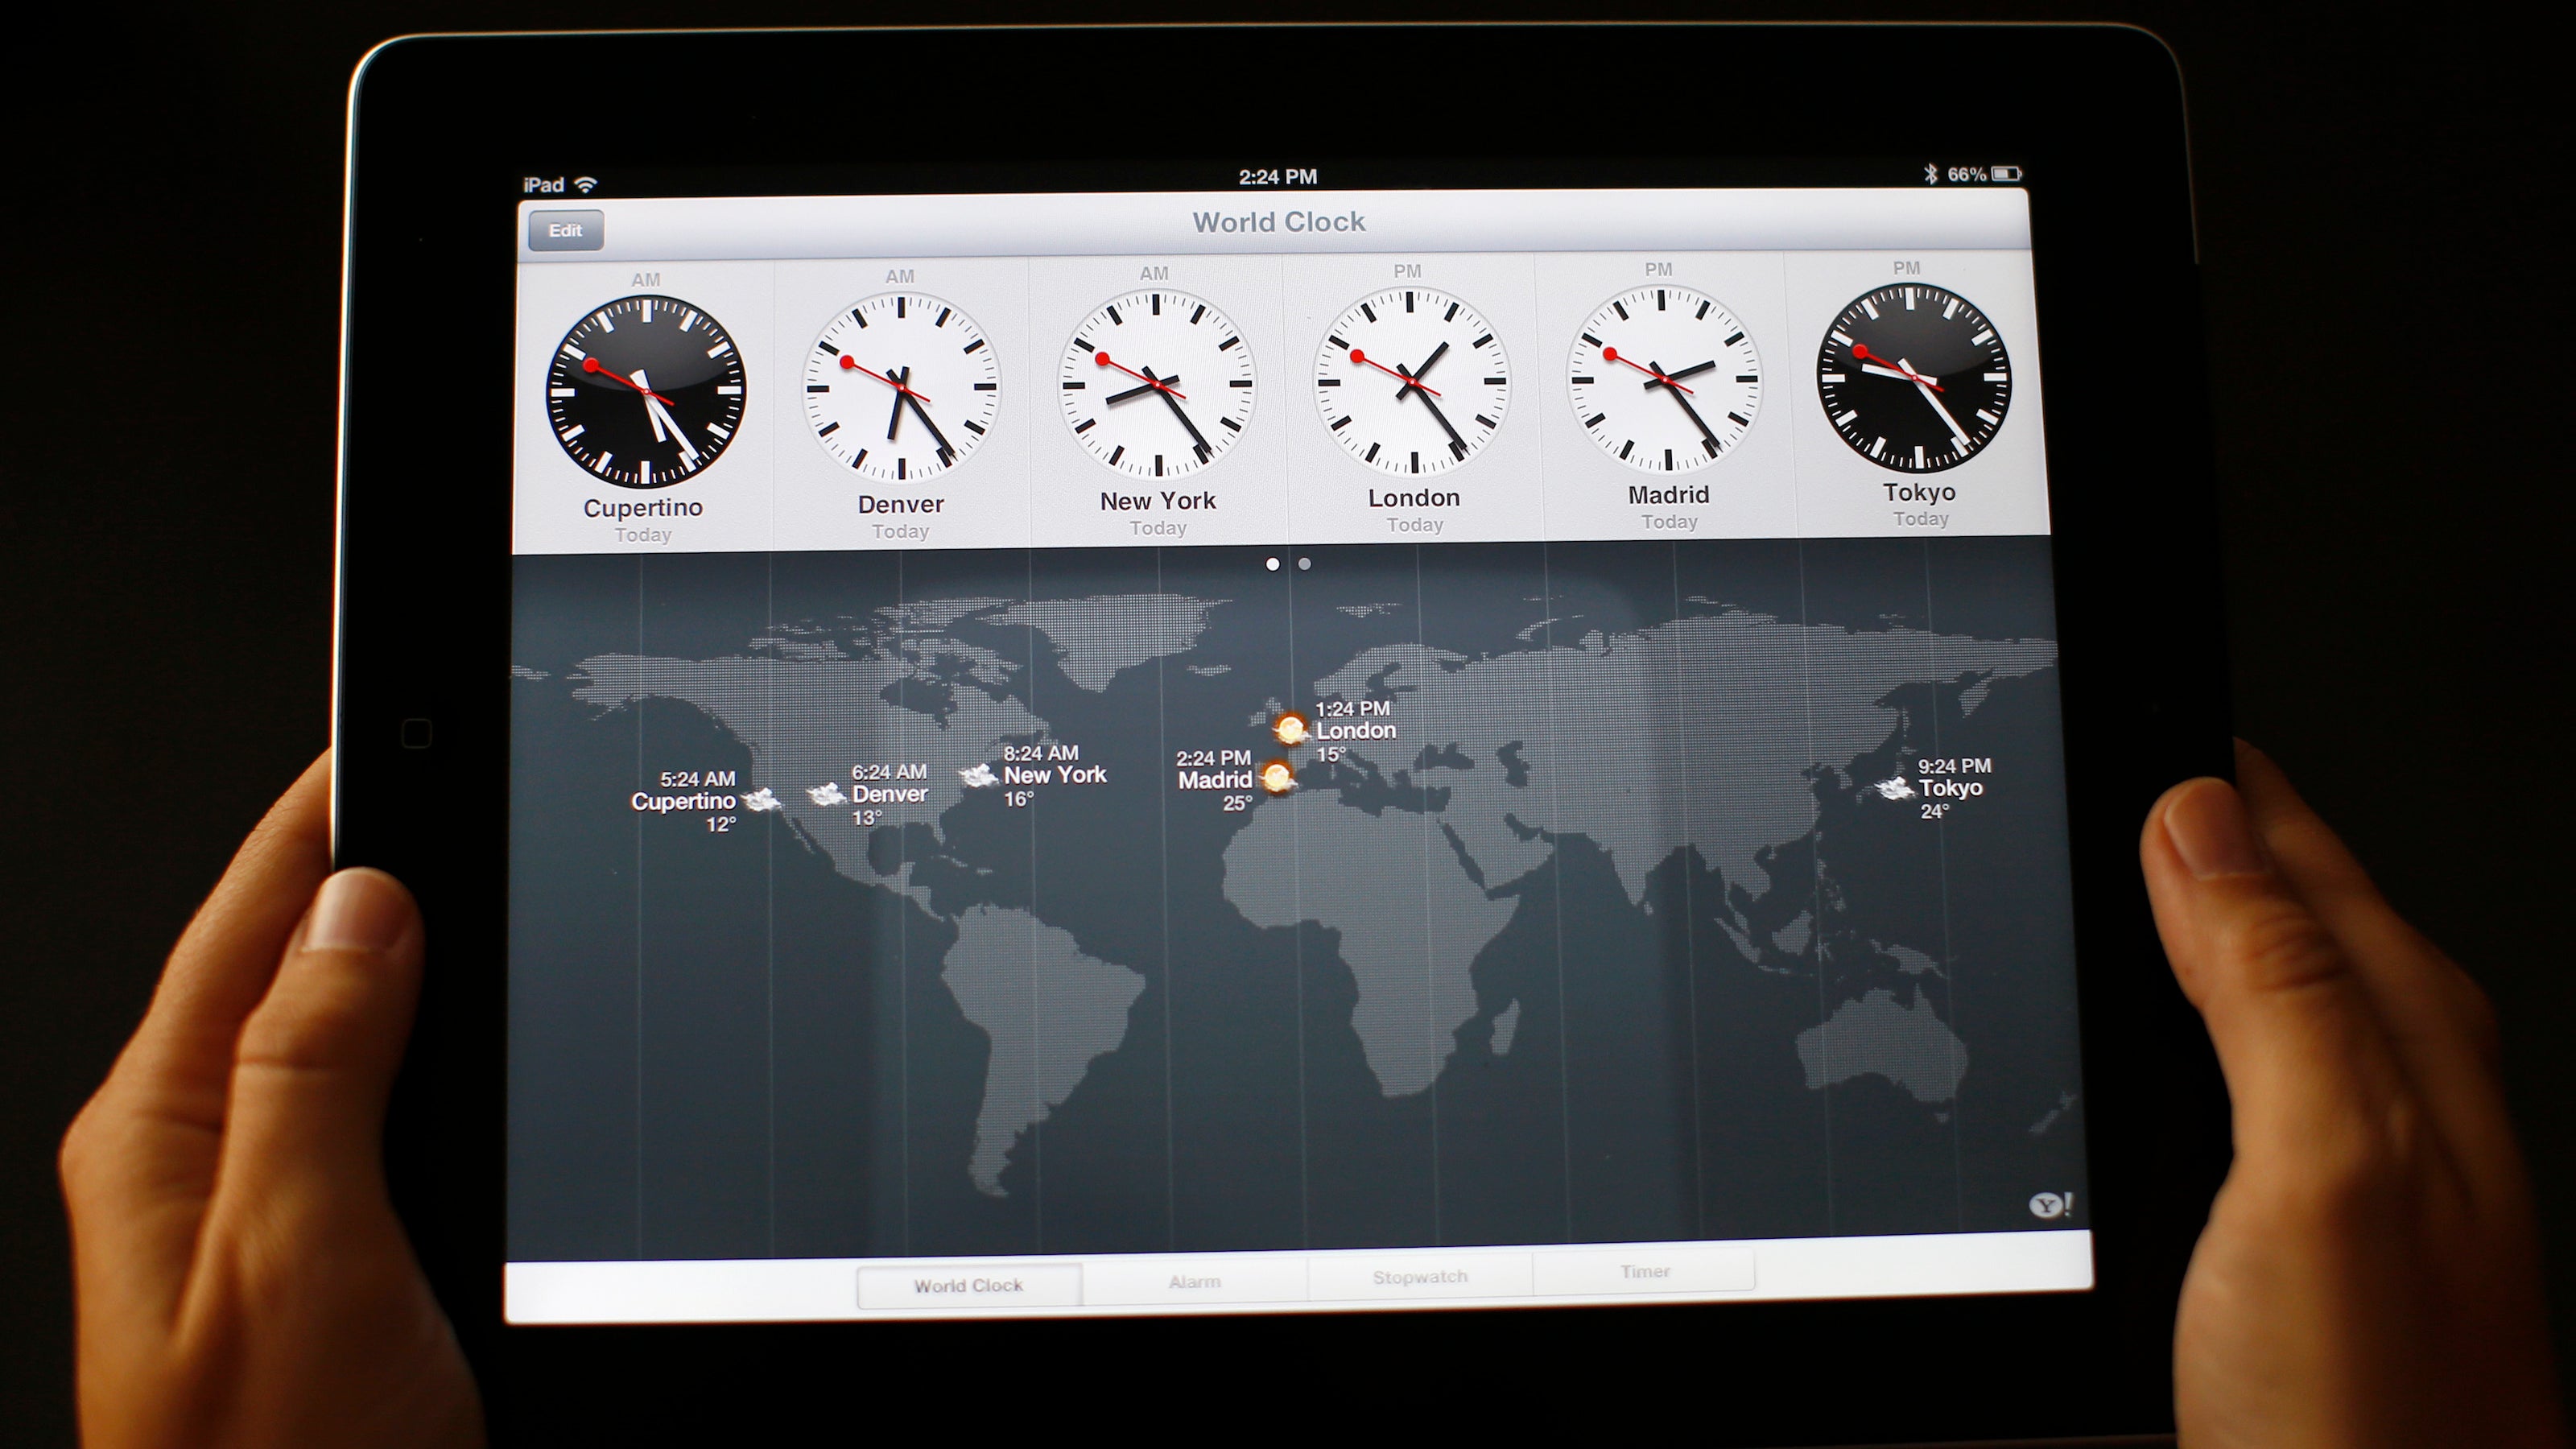
Task: Open the Cupertino analog clock
Action: (x=646, y=391)
